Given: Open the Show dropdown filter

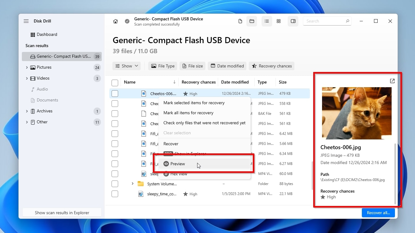Looking at the screenshot, I should (x=126, y=66).
